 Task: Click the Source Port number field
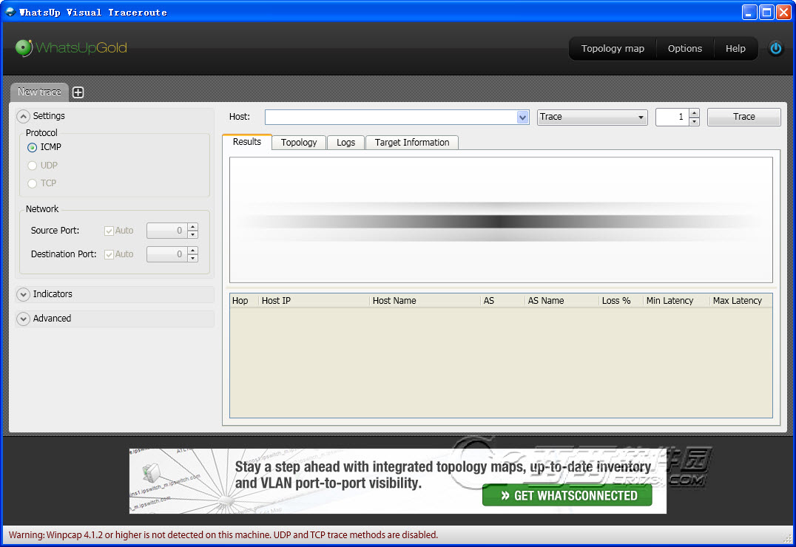[x=167, y=231]
